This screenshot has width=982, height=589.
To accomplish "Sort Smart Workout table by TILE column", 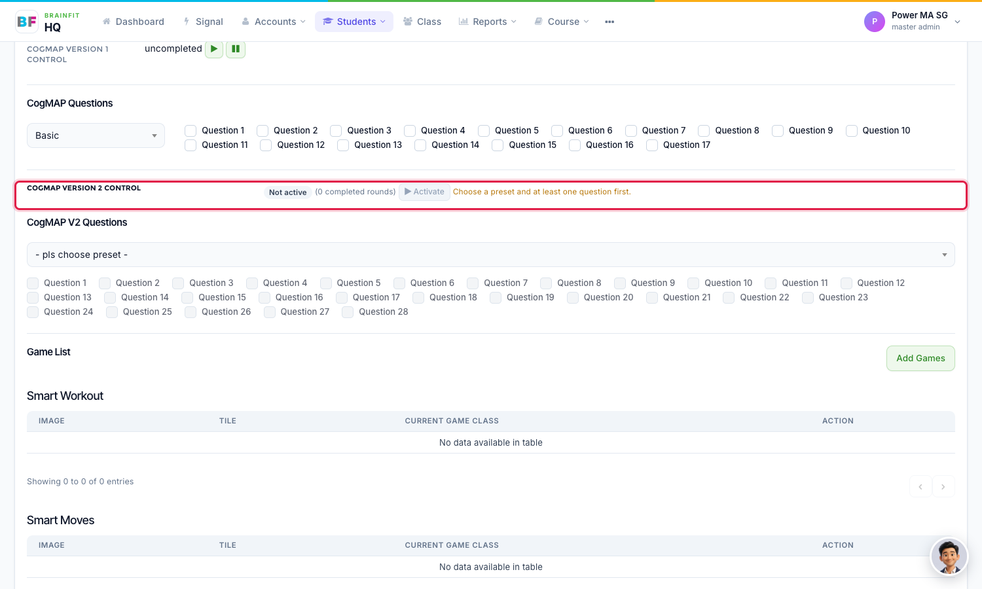I will [228, 421].
